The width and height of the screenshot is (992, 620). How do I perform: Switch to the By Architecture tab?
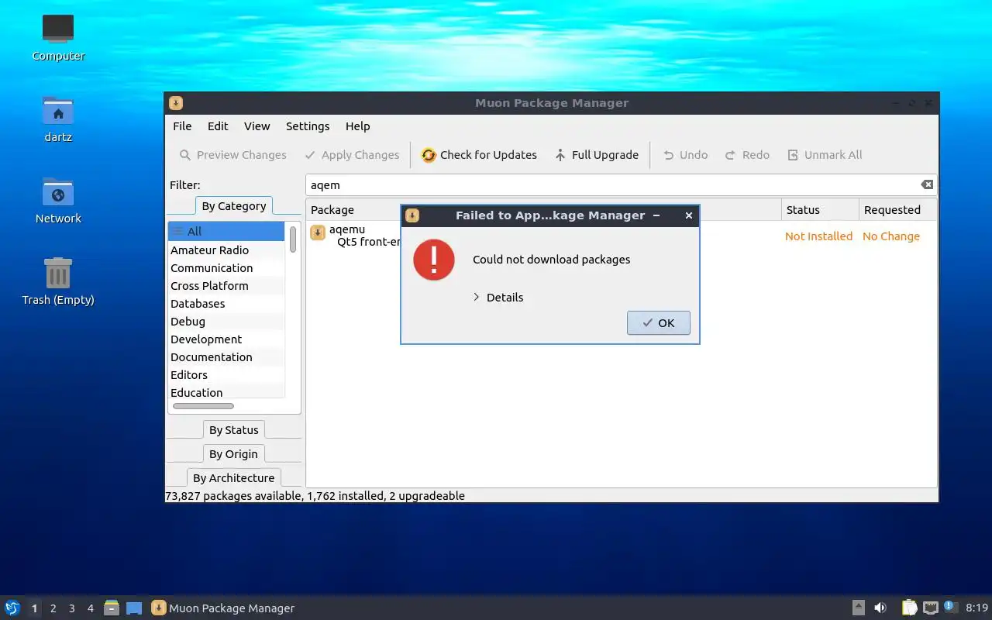point(233,478)
